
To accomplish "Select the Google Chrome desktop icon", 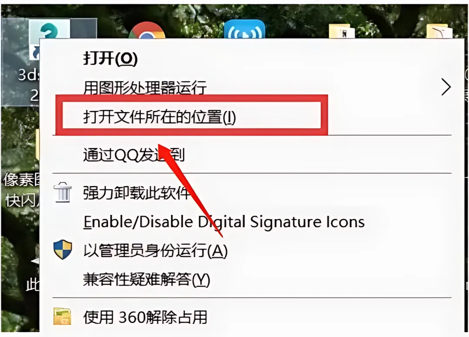I will [x=147, y=30].
